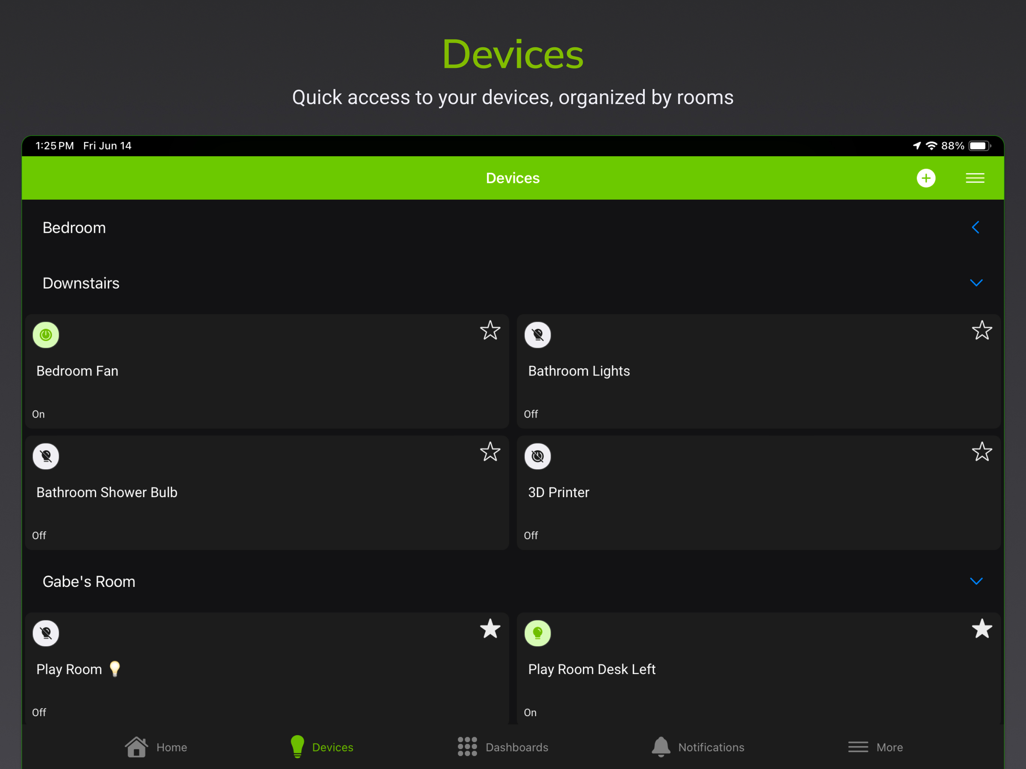Tap the add device plus icon
Viewport: 1026px width, 769px height.
(x=926, y=178)
